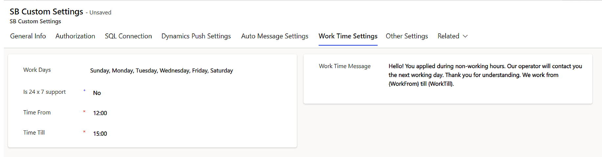Go to the SQL Connection tab
Screen dimensions: 602x157
coord(128,36)
